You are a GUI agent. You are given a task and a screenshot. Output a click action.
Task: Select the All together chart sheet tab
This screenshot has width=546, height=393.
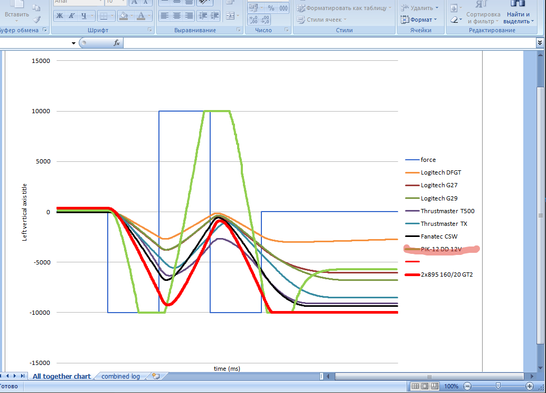61,376
